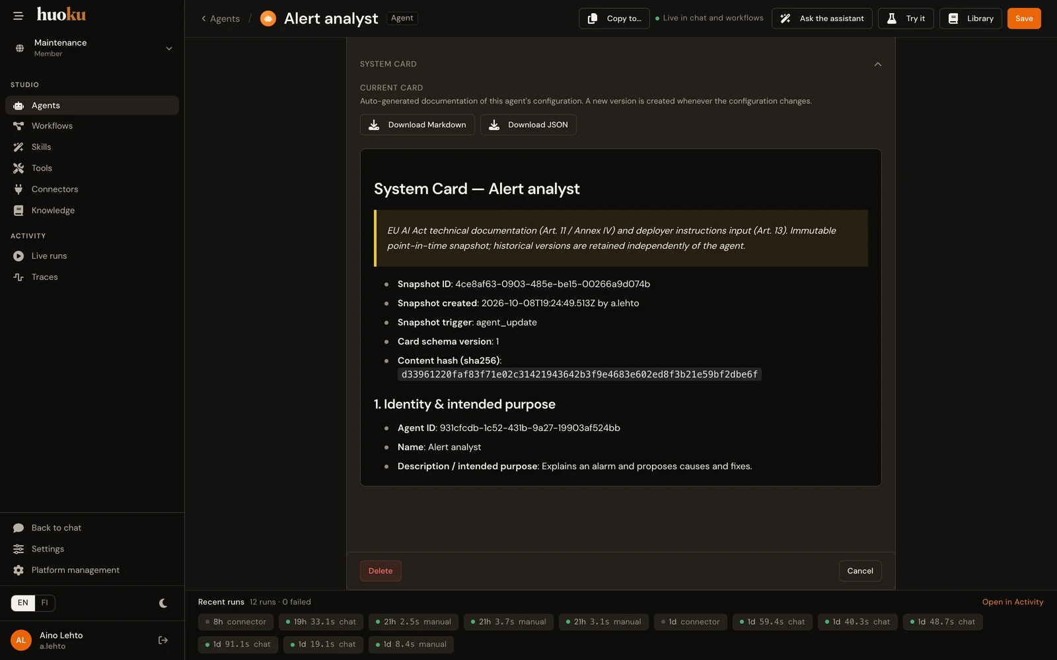Image resolution: width=1057 pixels, height=660 pixels.
Task: Open Knowledge in the sidebar
Action: [92, 211]
